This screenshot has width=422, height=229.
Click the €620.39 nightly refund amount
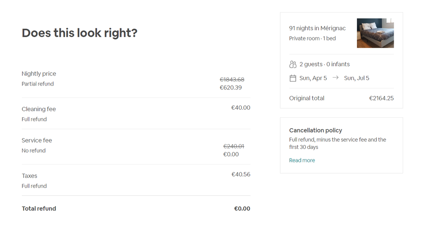tap(231, 88)
